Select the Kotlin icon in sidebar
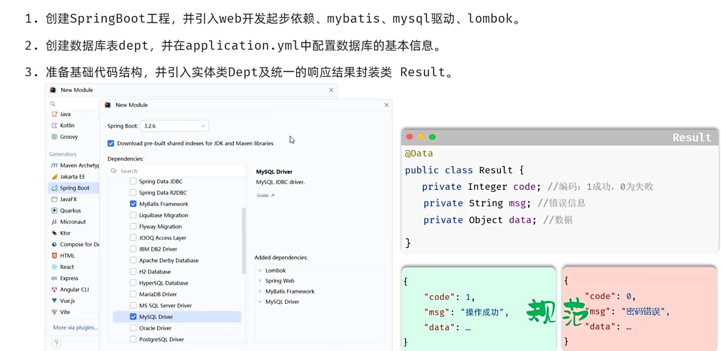Viewport: 721px width, 351px height. 54,125
